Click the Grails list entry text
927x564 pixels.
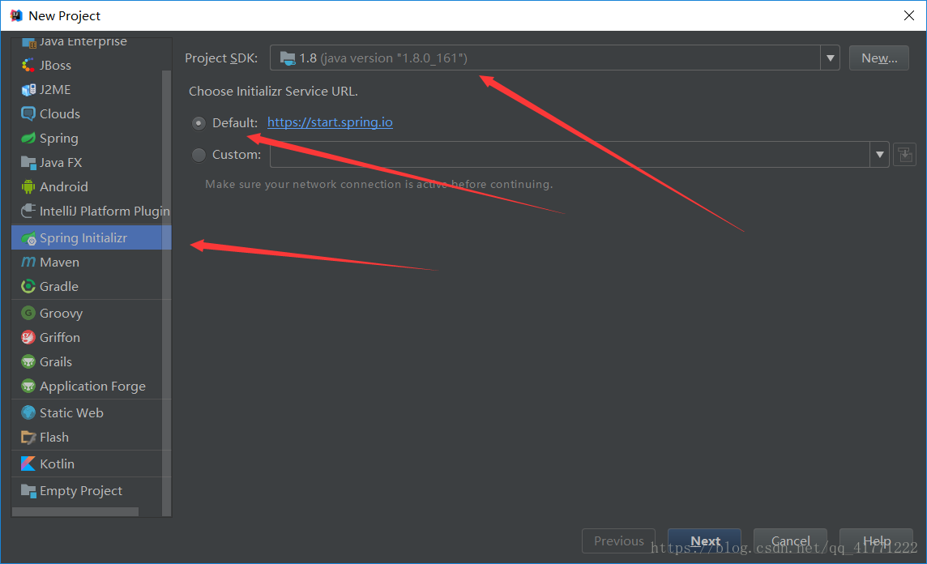(x=56, y=361)
